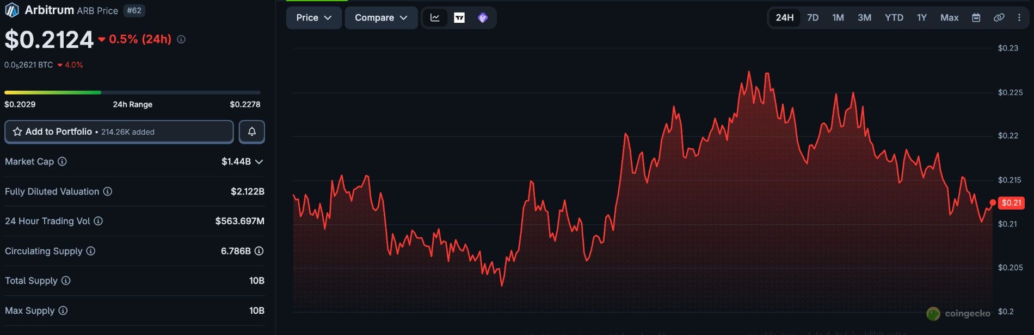
Task: Click the Total Supply 10B value
Action: (257, 281)
